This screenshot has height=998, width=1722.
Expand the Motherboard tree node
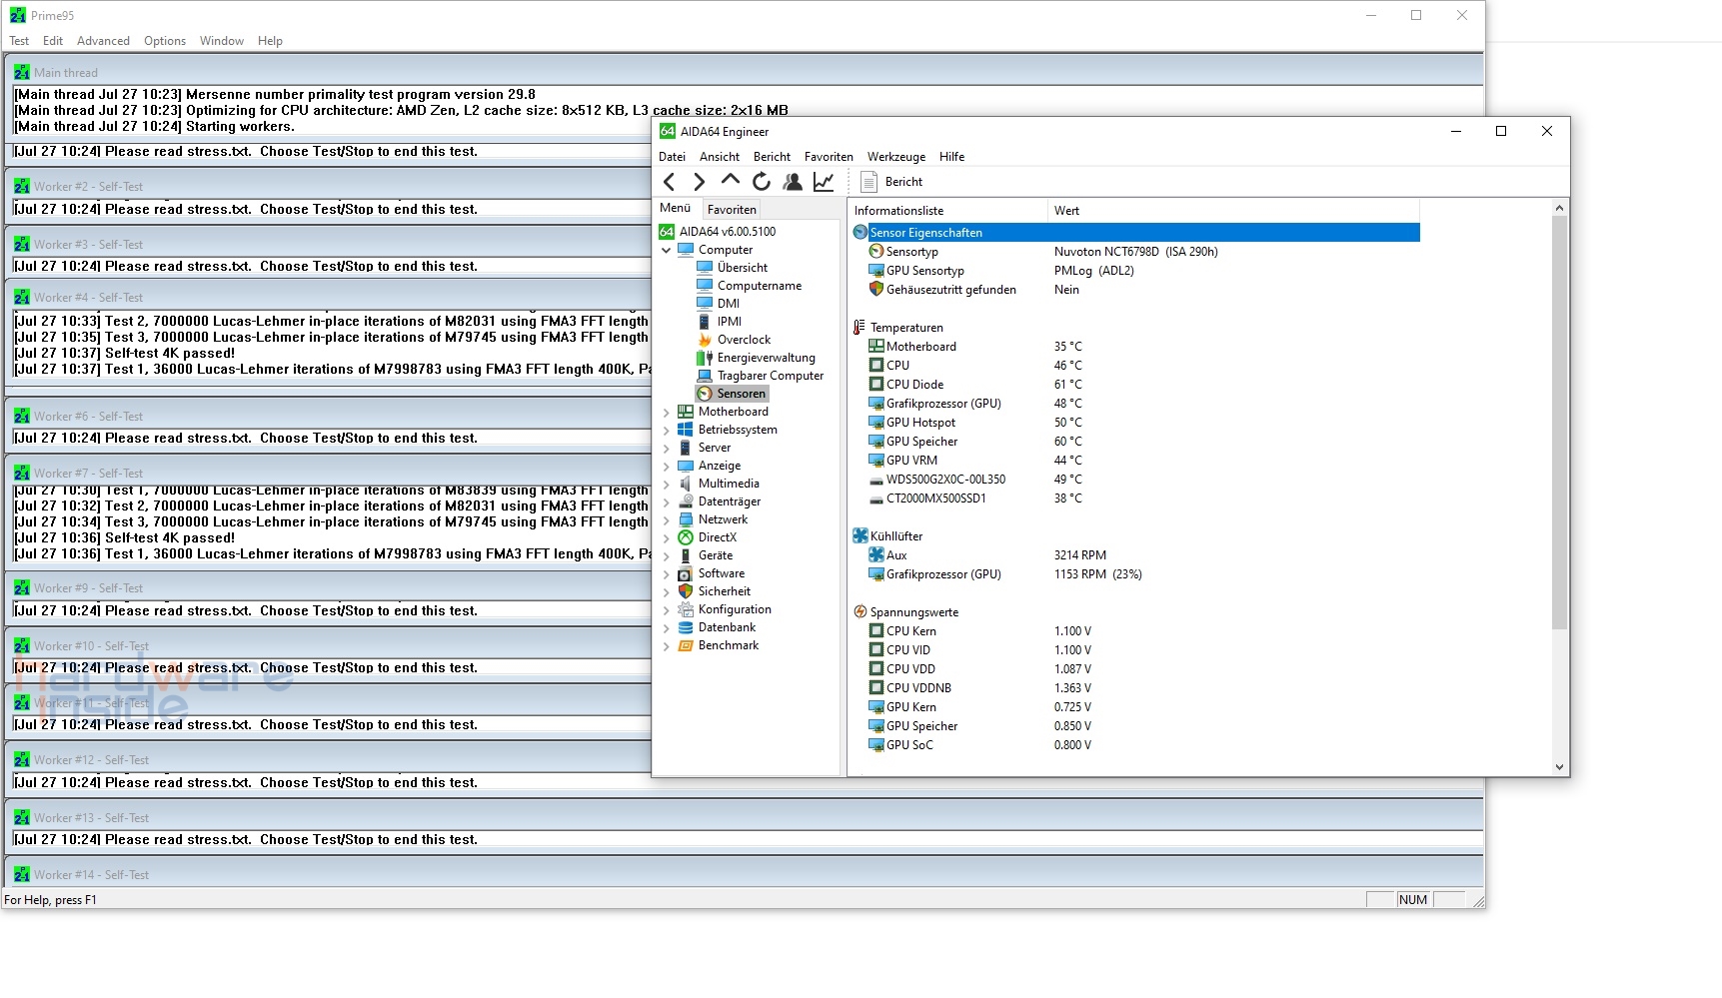point(667,412)
